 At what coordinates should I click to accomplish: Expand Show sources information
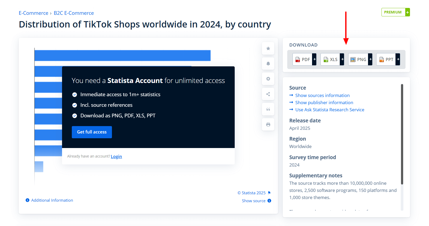[322, 95]
